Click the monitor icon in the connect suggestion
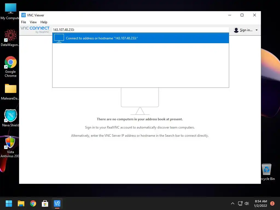 click(59, 38)
